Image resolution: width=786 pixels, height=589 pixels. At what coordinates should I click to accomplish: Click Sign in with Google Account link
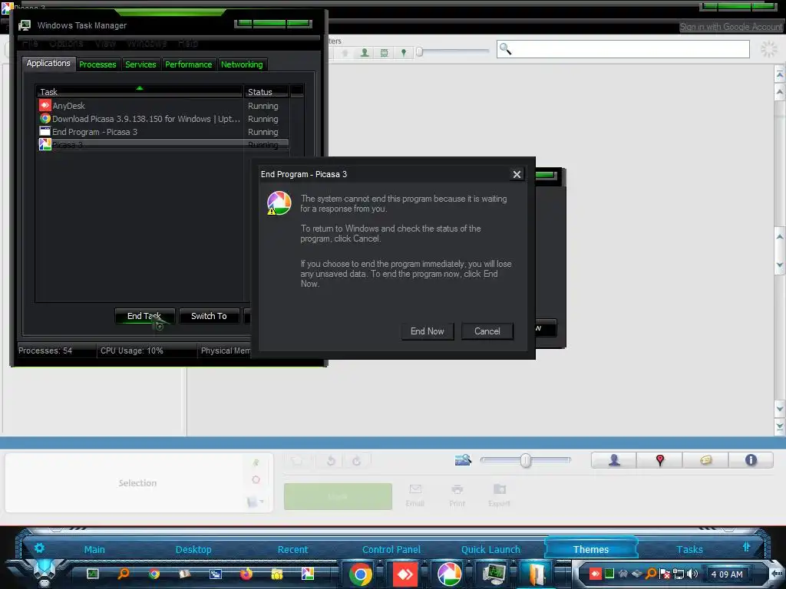pos(731,27)
